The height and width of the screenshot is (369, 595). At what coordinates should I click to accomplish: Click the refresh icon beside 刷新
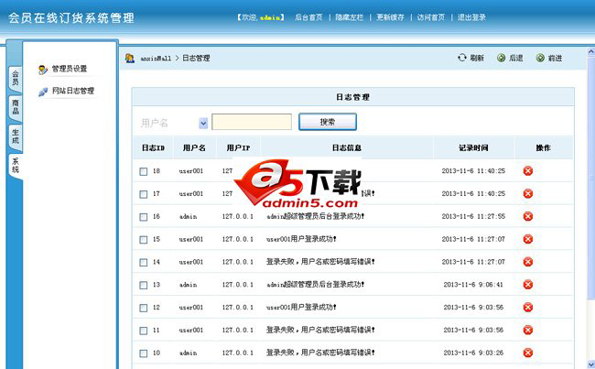point(461,58)
